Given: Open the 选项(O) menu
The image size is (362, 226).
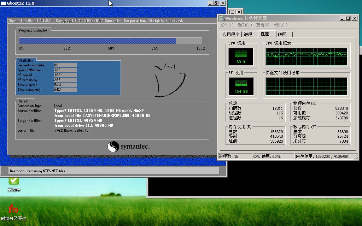Looking at the screenshot, I should pos(245,25).
